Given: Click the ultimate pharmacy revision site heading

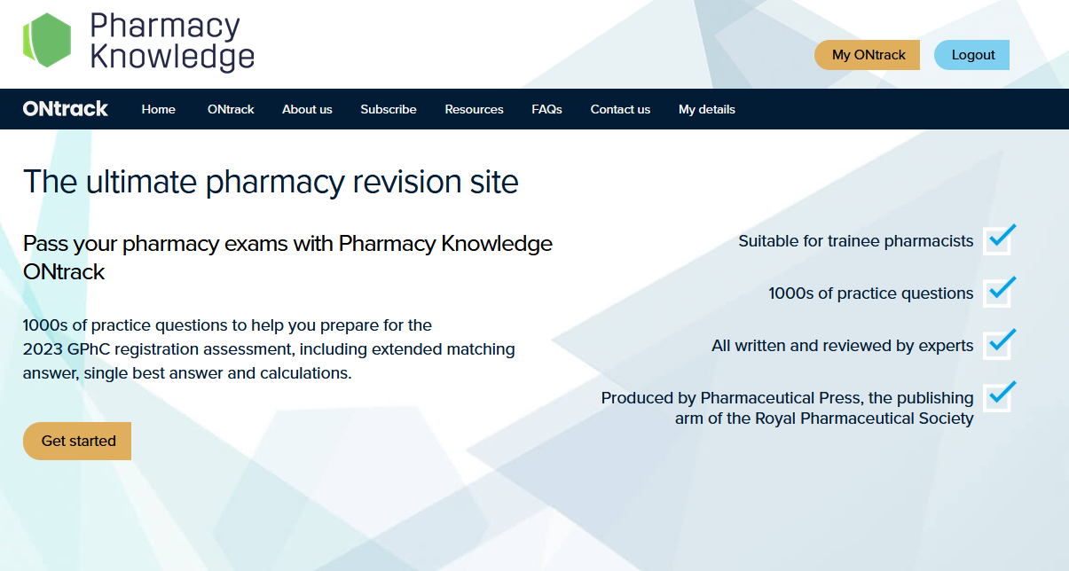Looking at the screenshot, I should click(x=271, y=182).
